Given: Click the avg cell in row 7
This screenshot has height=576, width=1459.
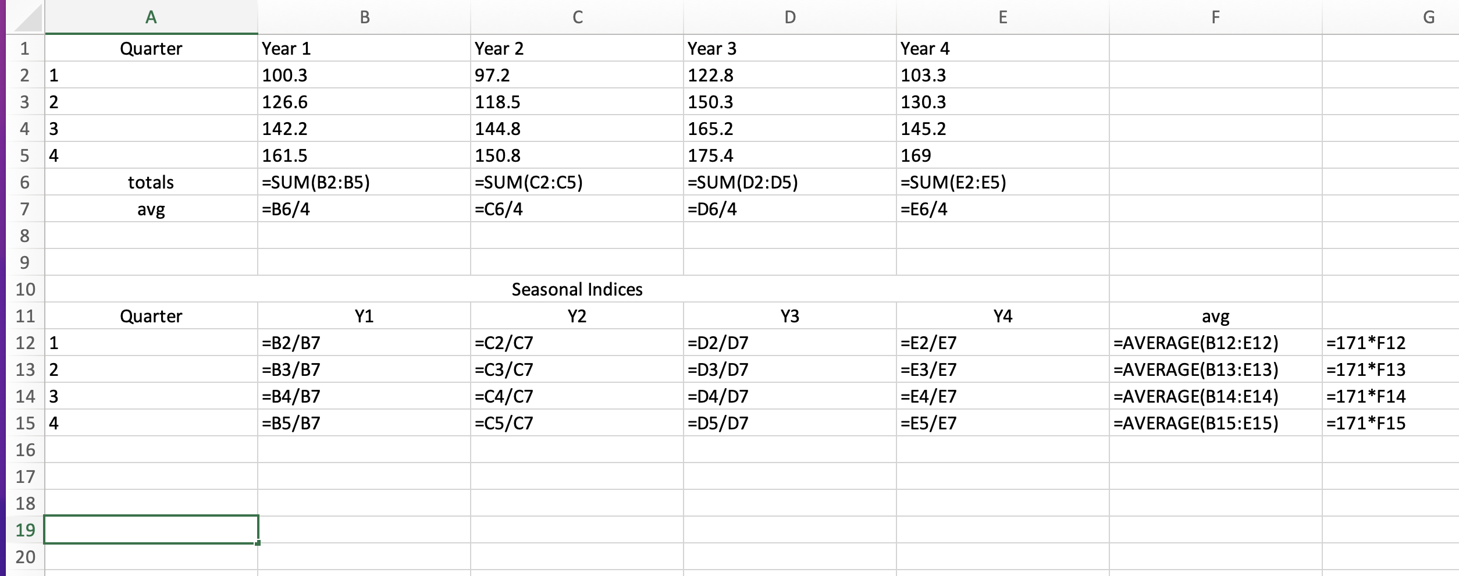Looking at the screenshot, I should pyautogui.click(x=151, y=208).
